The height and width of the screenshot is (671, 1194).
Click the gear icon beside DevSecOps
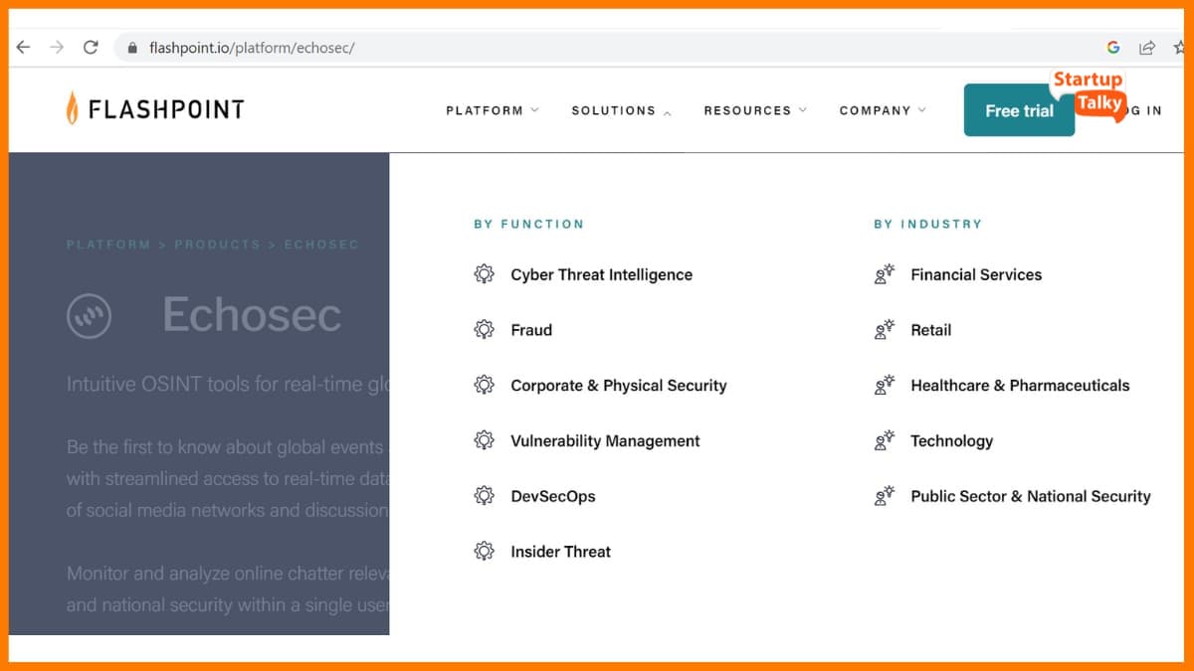click(485, 495)
